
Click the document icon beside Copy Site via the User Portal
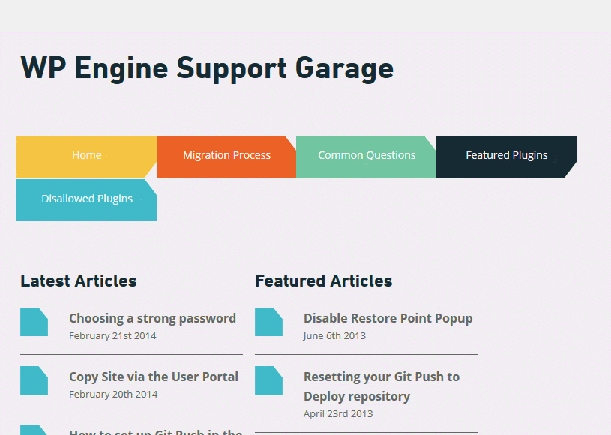pos(34,380)
